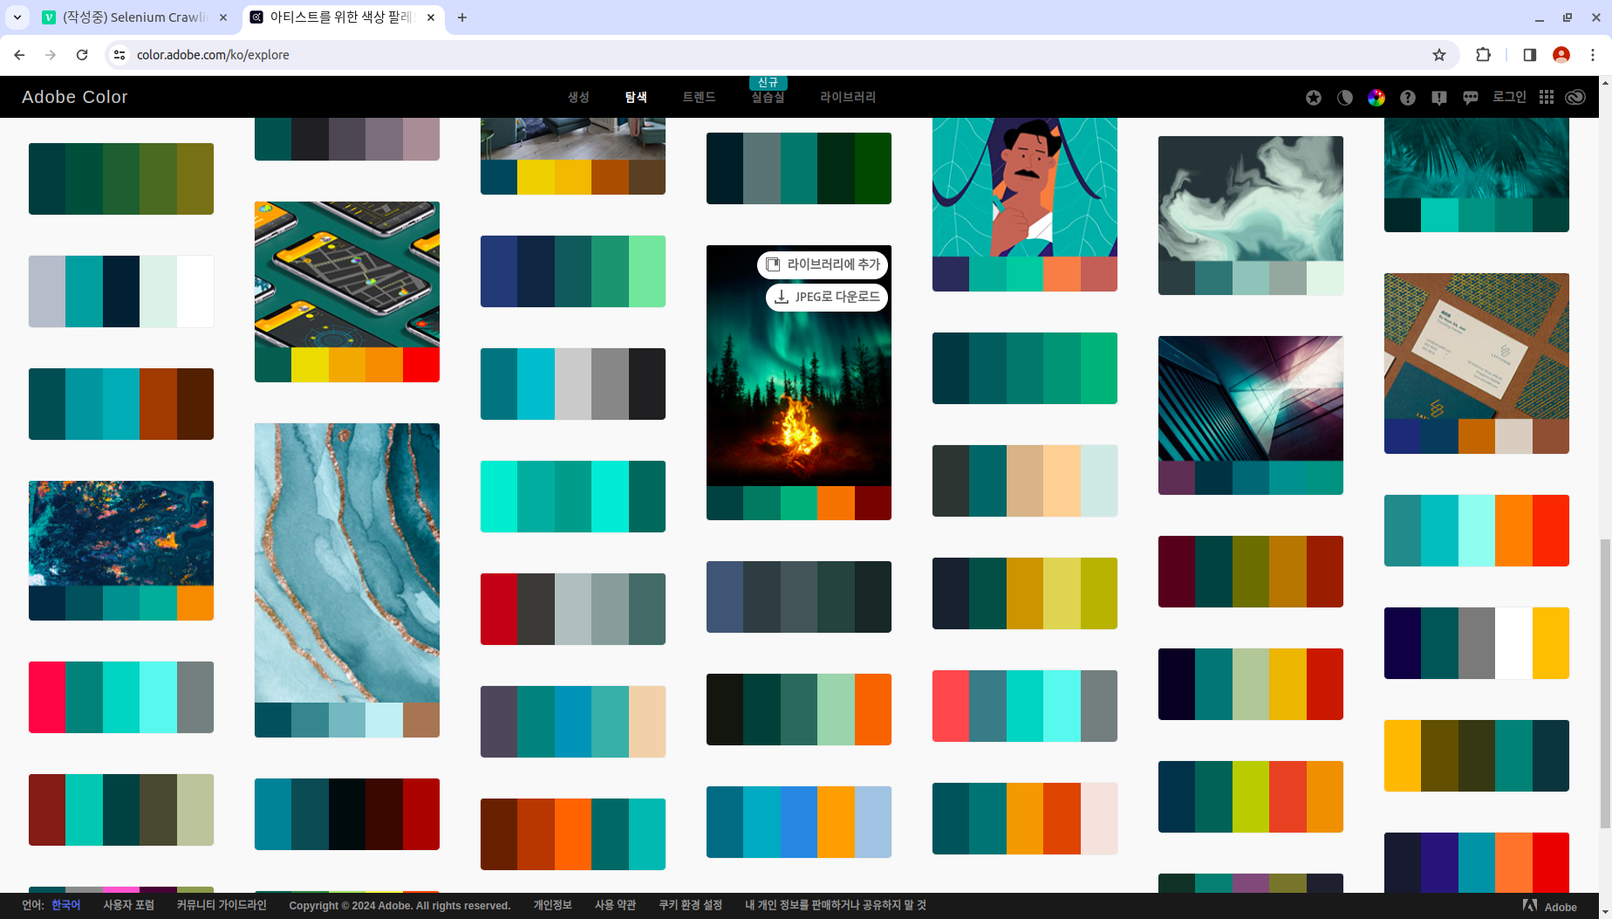Select the orange swatch under aurora campfire image
This screenshot has width=1612, height=919.
coord(836,504)
